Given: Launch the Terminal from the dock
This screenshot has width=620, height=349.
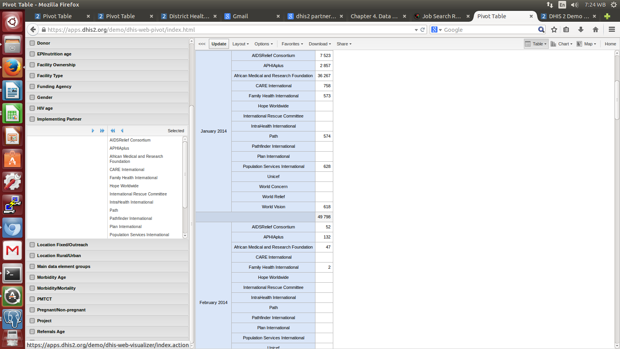Looking at the screenshot, I should [x=12, y=274].
